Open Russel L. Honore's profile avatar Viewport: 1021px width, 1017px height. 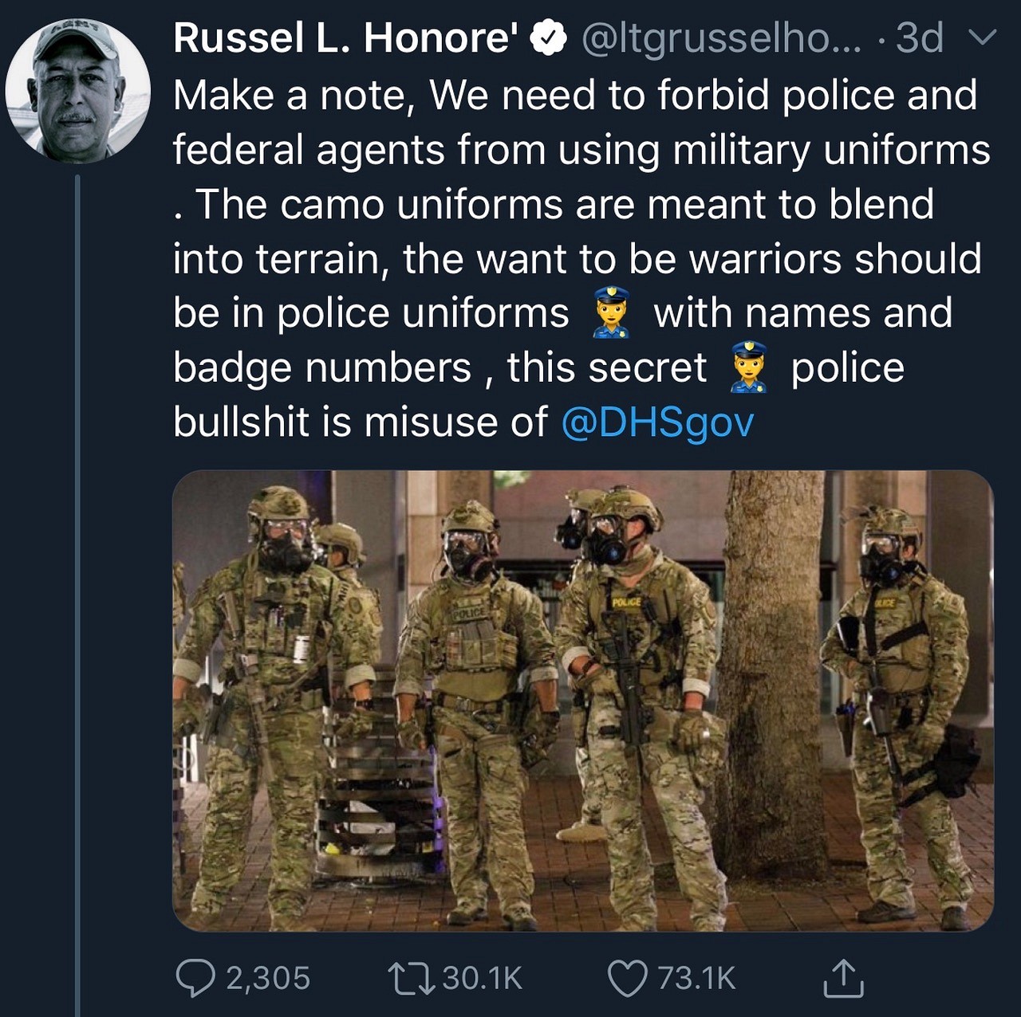[x=77, y=90]
